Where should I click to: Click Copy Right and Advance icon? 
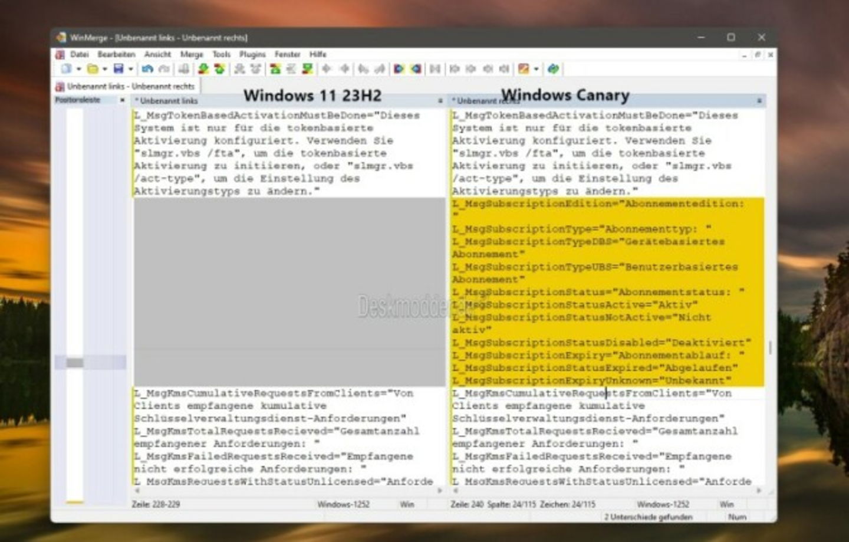pyautogui.click(x=363, y=69)
